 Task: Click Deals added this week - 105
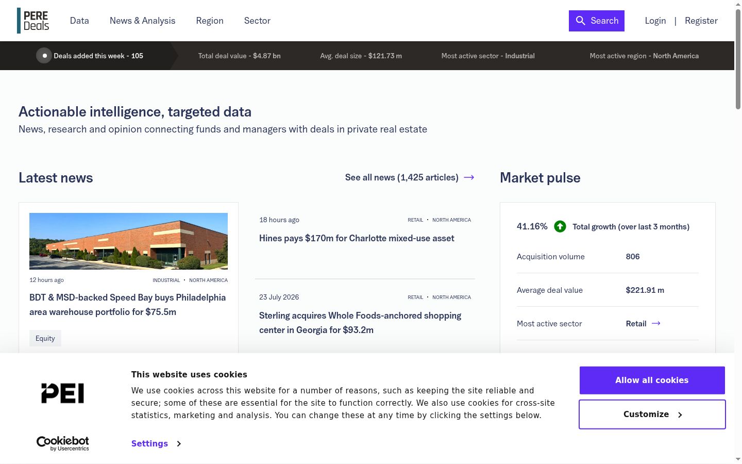tap(98, 56)
